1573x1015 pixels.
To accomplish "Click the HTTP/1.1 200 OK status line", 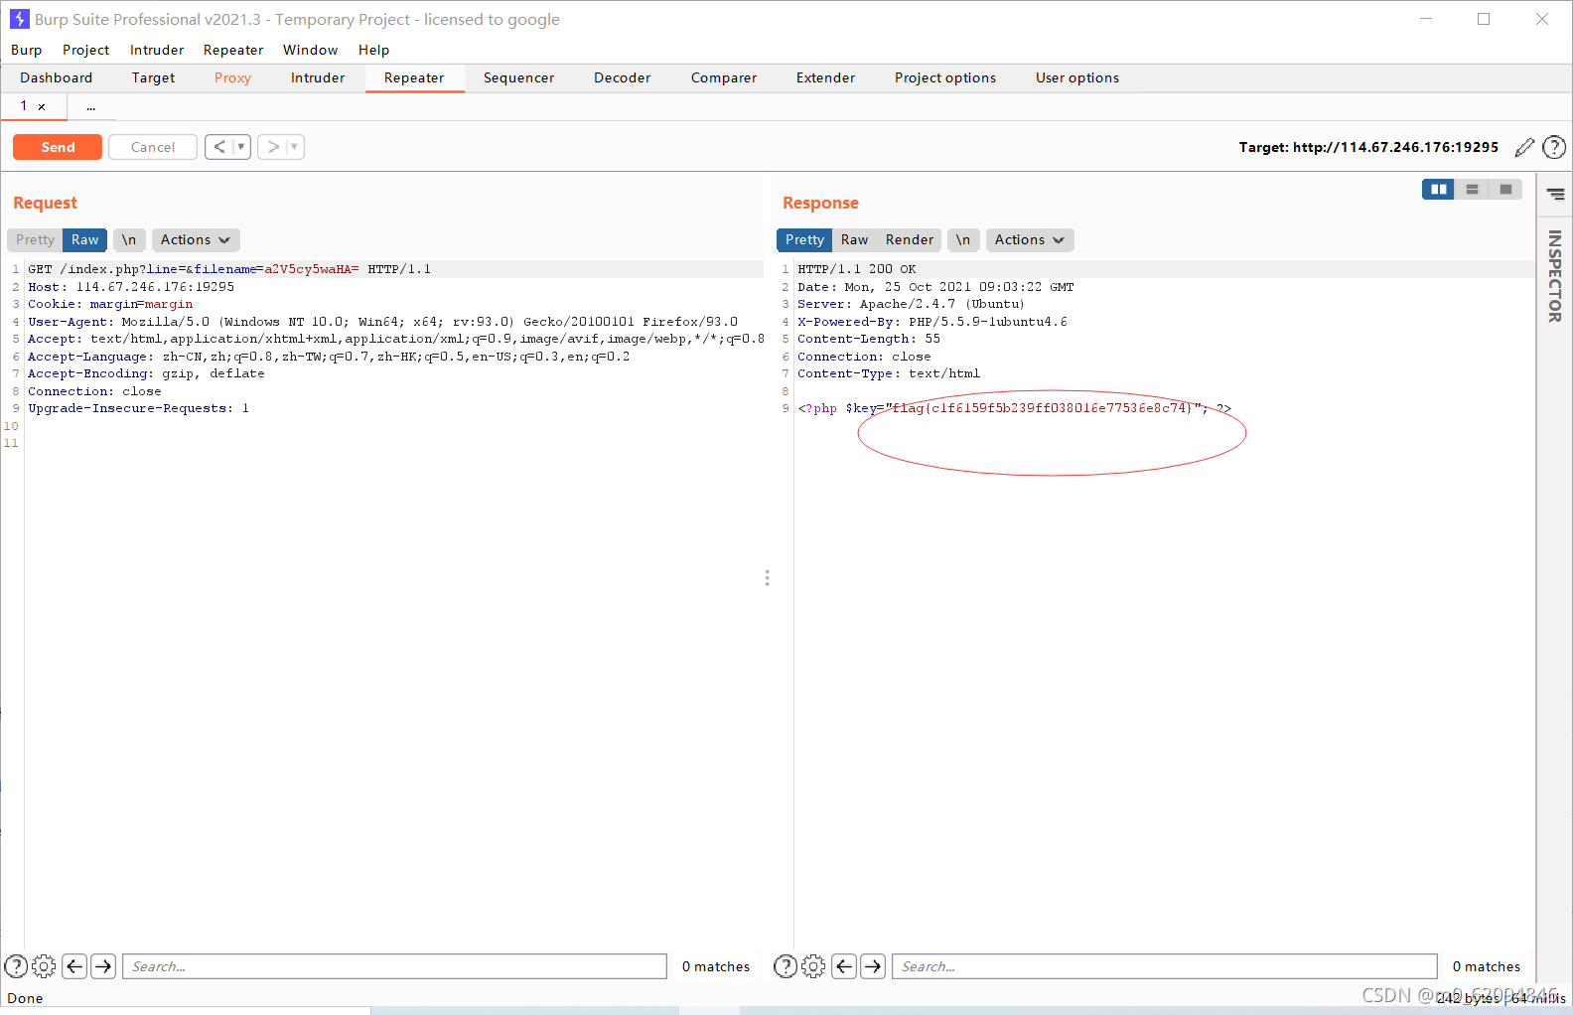I will point(857,269).
